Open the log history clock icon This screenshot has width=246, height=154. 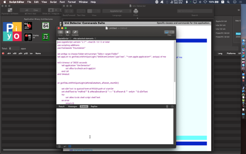[172, 106]
